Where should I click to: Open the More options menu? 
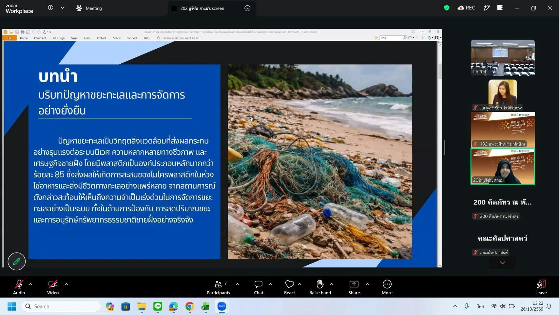pos(387,287)
